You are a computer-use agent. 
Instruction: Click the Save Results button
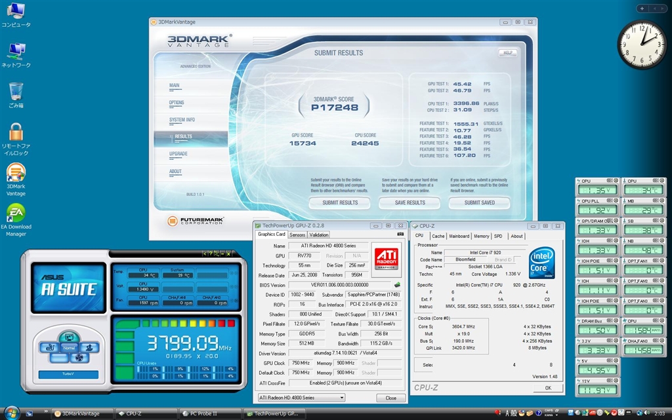pyautogui.click(x=410, y=202)
